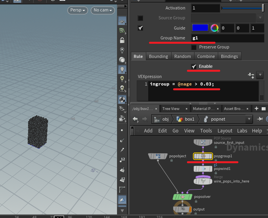The image size is (268, 218).
Task: Click the pin network pane icon
Action: [x=260, y=119]
